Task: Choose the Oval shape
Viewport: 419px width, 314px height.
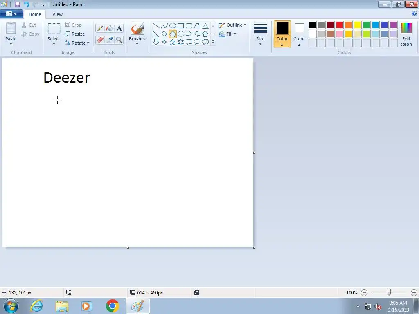Action: click(x=173, y=26)
